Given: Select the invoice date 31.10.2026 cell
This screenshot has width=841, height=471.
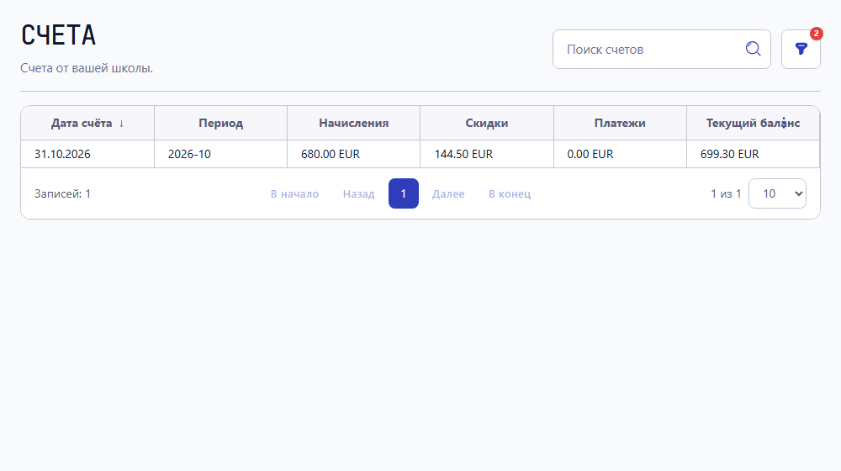Looking at the screenshot, I should pos(87,154).
